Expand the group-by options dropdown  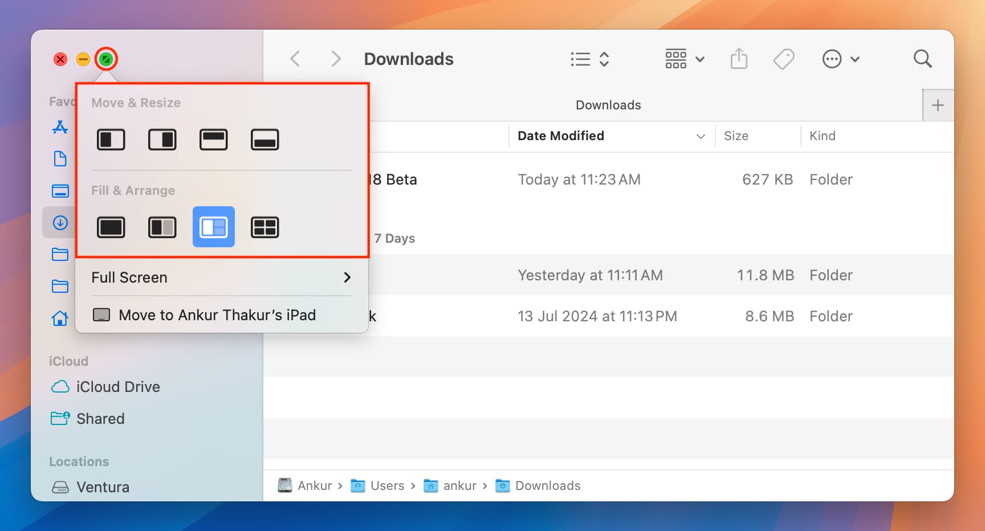click(685, 59)
